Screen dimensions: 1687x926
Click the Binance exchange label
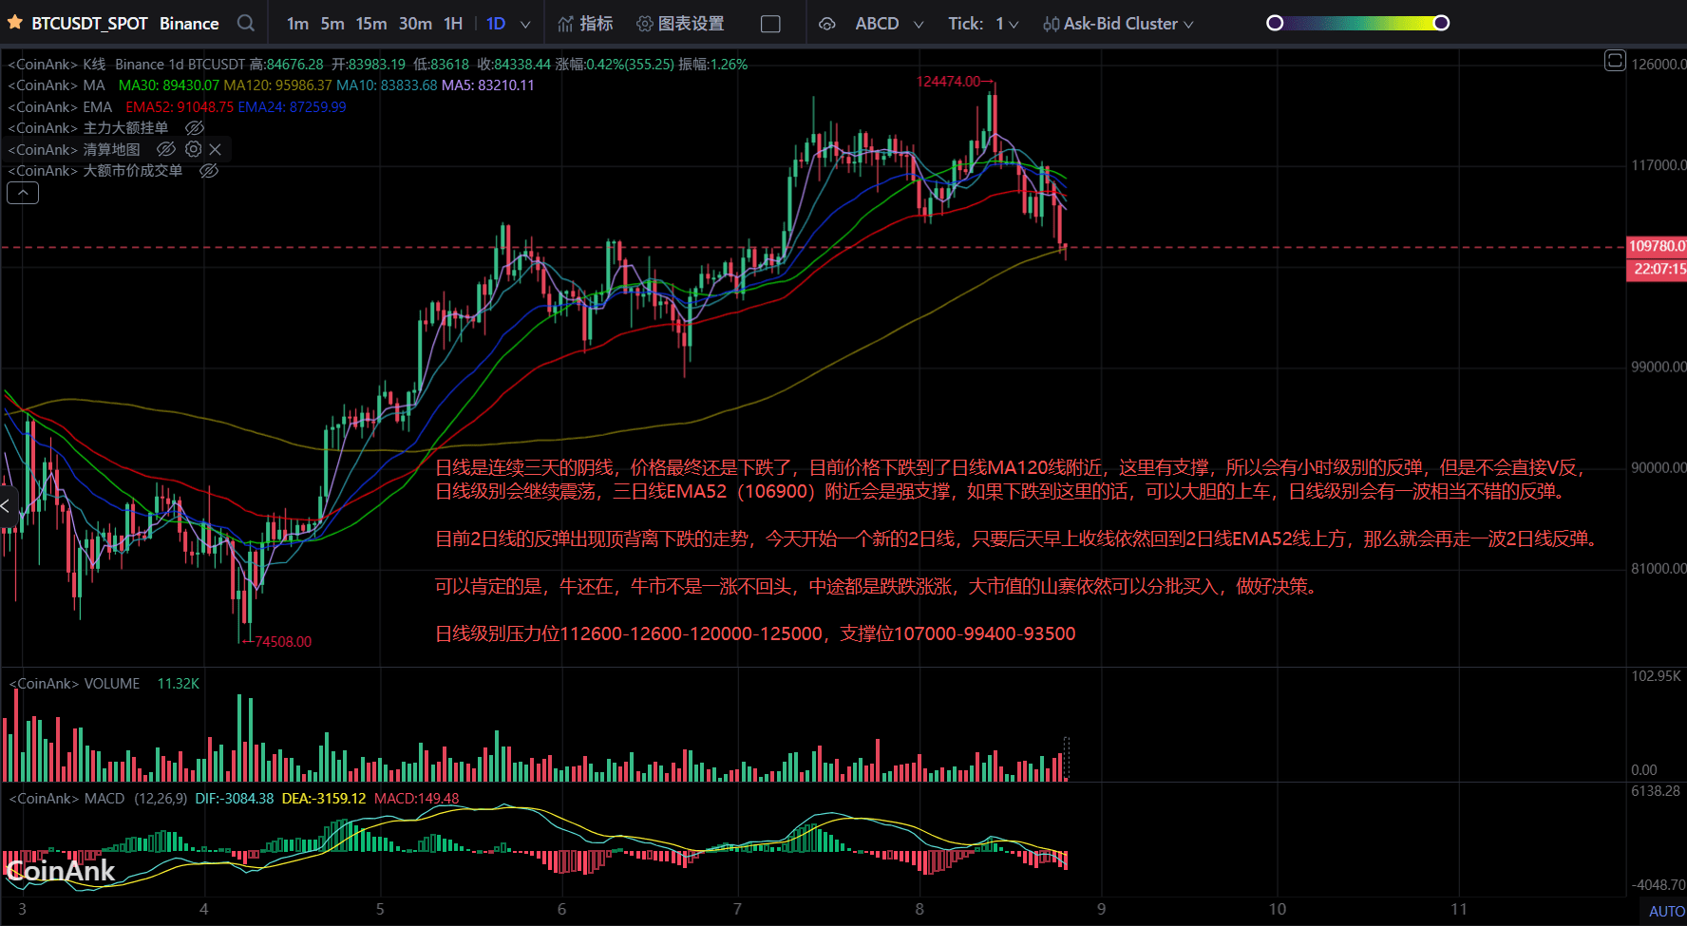[189, 24]
